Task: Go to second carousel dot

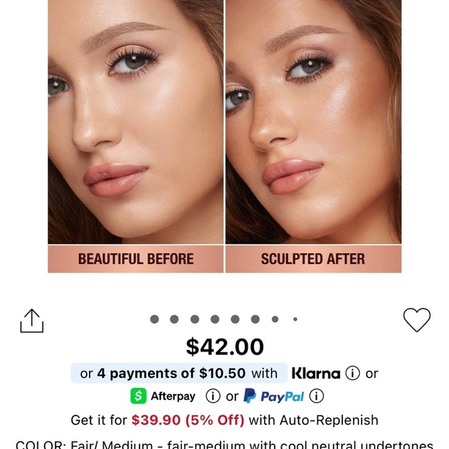Action: click(x=174, y=319)
